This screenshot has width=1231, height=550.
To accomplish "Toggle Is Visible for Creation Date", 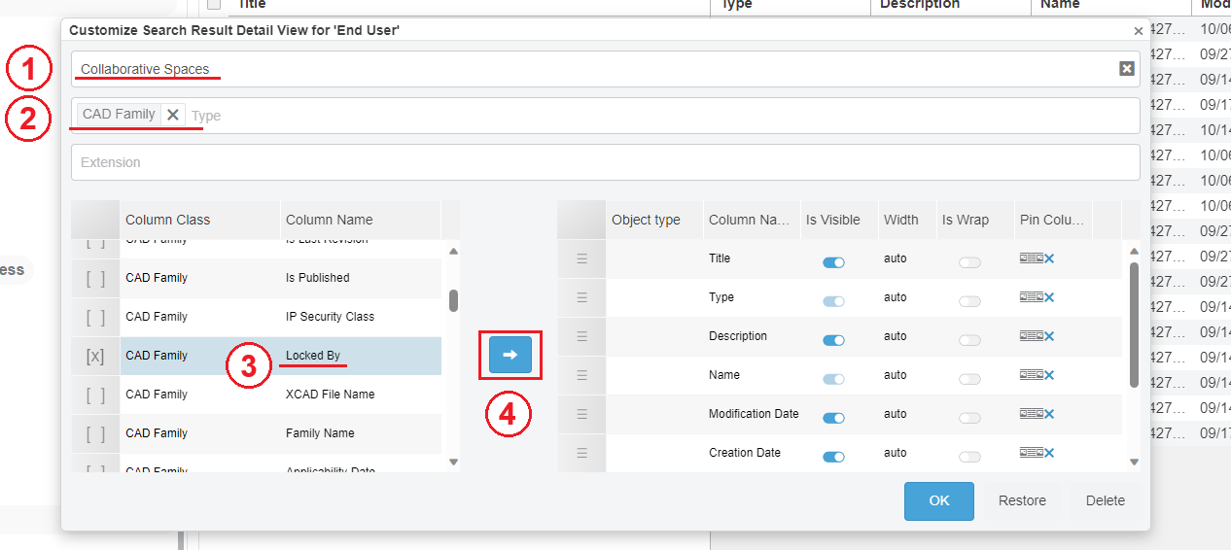I will point(833,457).
